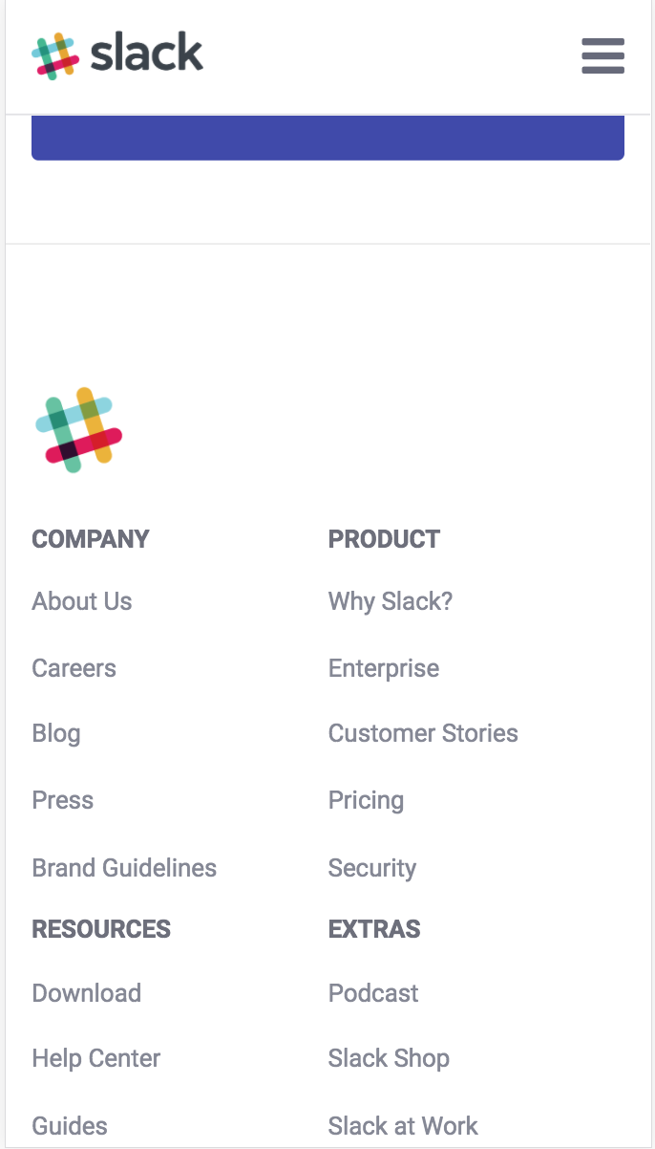Open the Slack at Work link
655x1149 pixels.
pyautogui.click(x=403, y=1125)
